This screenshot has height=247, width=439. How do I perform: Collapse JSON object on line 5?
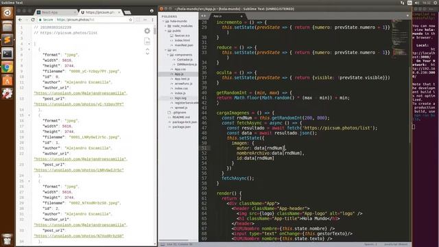pos(29,49)
